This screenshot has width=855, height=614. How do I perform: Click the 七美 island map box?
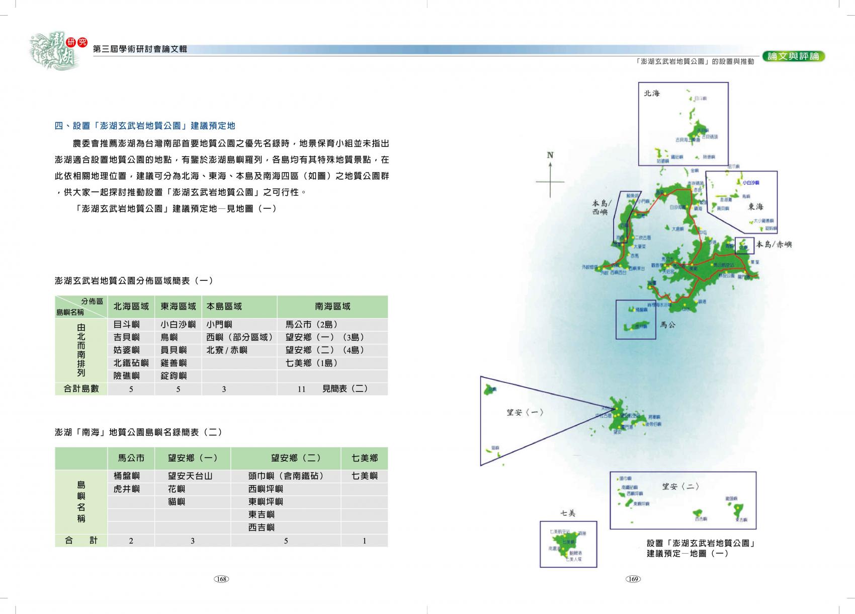pos(568,544)
